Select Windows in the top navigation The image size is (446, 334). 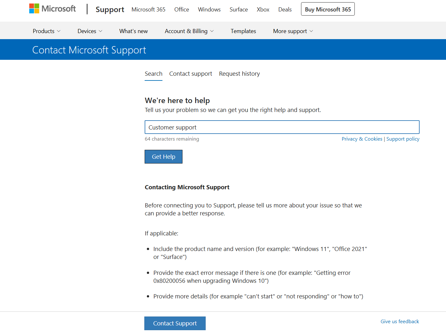pyautogui.click(x=209, y=10)
